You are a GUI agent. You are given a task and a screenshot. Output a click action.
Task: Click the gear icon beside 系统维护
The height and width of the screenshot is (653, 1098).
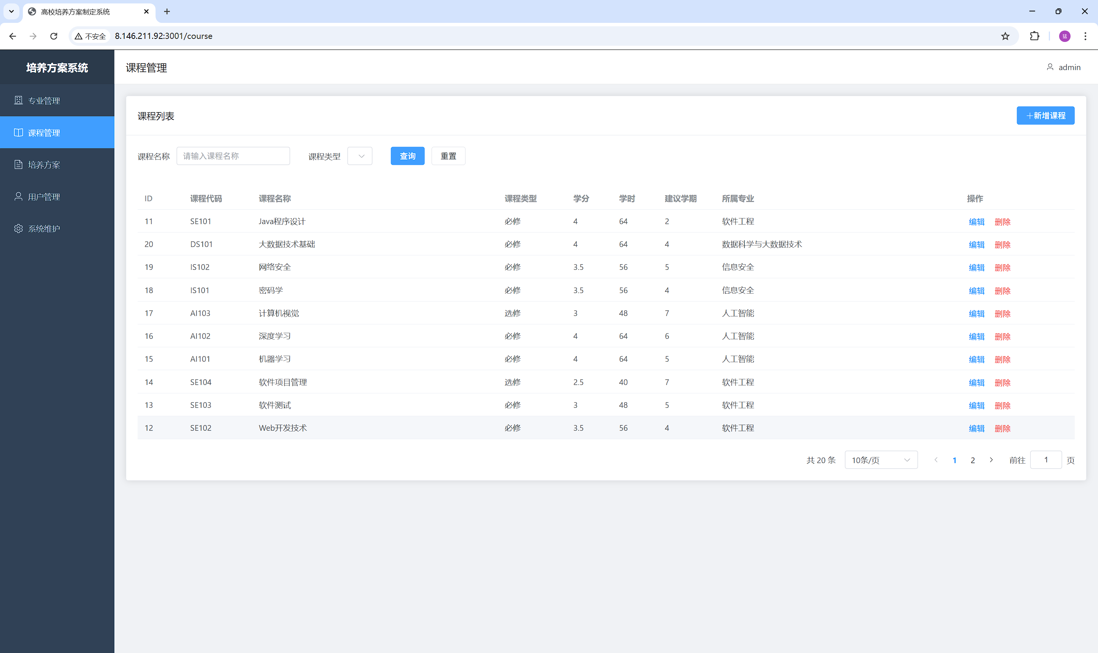coord(18,229)
